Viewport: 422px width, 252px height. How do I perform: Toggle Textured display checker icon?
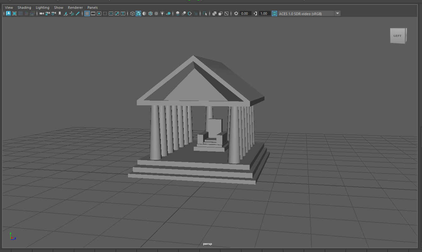pyautogui.click(x=156, y=13)
